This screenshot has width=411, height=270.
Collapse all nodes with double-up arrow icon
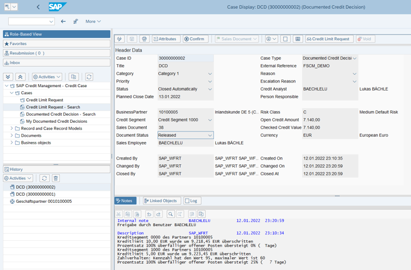pyautogui.click(x=20, y=77)
